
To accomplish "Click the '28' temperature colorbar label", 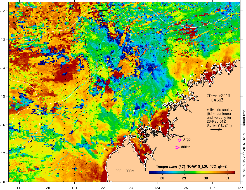I will (x=162, y=178).
